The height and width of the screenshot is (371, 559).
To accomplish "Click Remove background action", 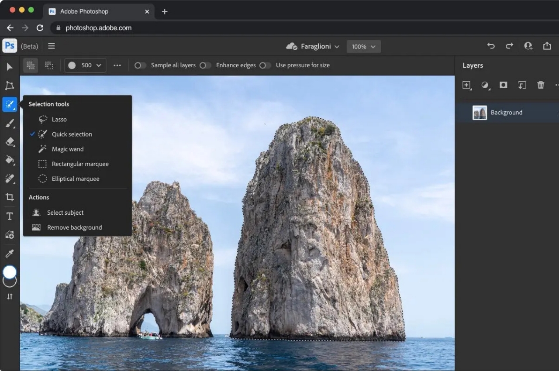I will [x=74, y=227].
